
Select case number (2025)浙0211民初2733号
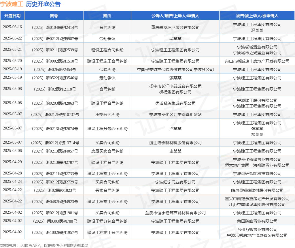coord(55,174)
